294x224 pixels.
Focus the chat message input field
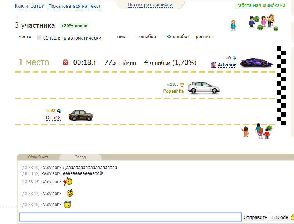[x=131, y=217]
